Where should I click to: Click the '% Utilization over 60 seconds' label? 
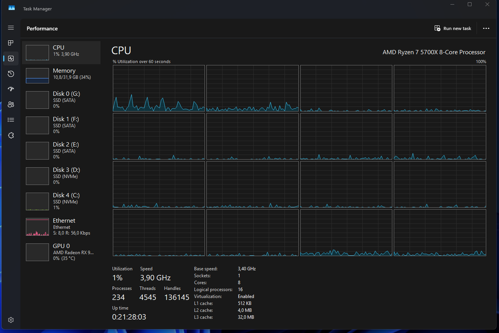tap(142, 62)
